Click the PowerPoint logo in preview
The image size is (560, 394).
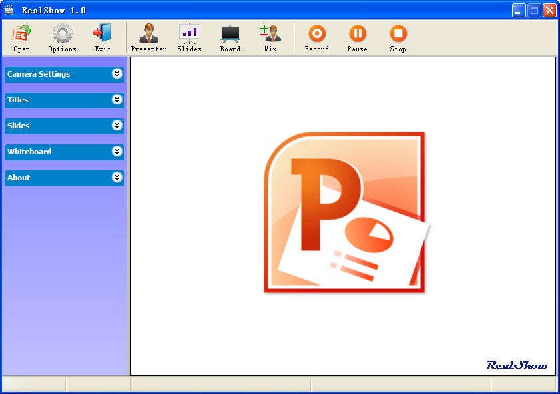pos(345,213)
